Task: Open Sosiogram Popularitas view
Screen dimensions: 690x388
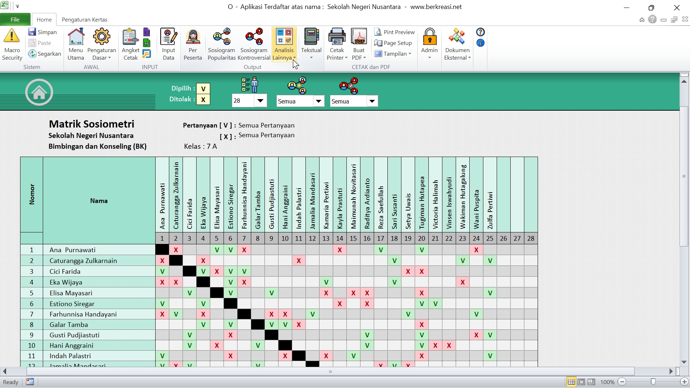Action: point(221,37)
